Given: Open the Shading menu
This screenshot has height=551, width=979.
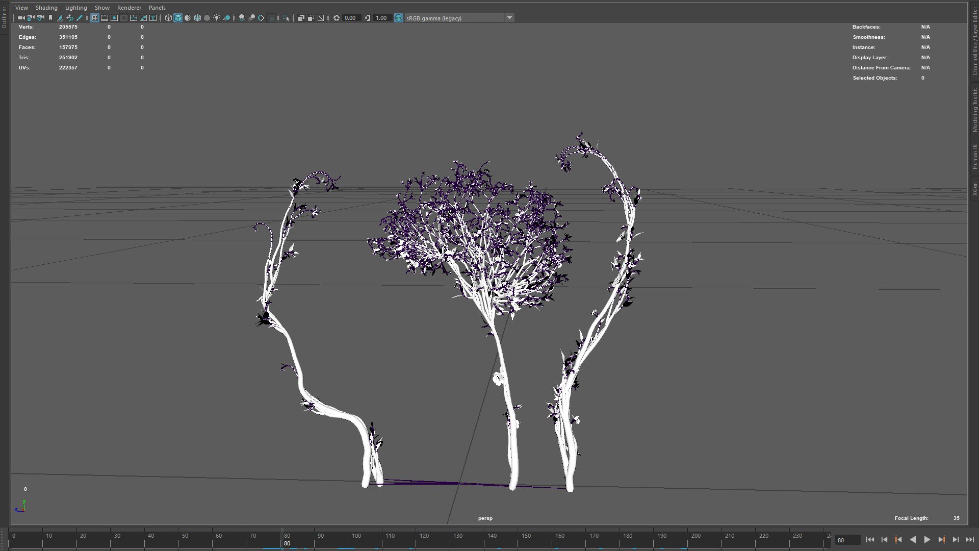Looking at the screenshot, I should point(46,8).
